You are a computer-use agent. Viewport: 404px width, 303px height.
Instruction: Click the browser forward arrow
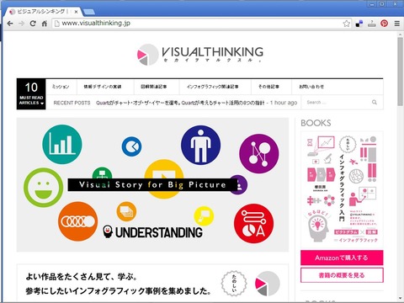(22, 24)
